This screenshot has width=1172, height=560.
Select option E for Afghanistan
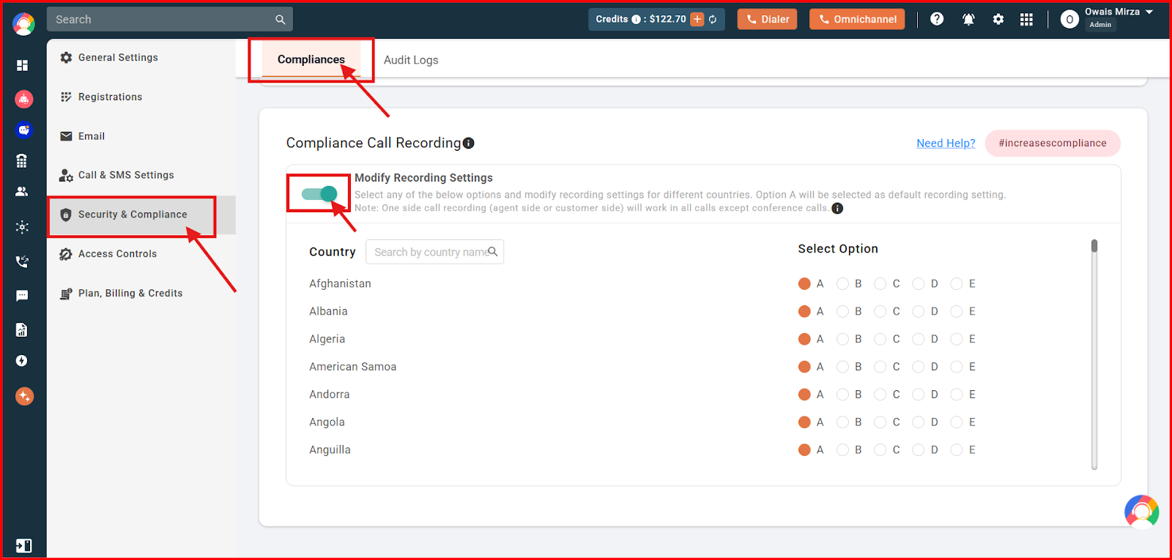point(957,284)
